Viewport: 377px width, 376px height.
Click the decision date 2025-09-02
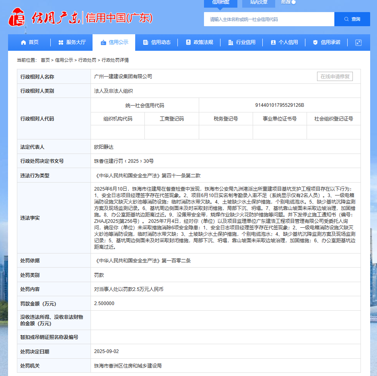click(107, 351)
